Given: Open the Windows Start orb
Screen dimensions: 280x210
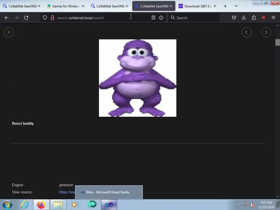Looking at the screenshot, I should pyautogui.click(x=7, y=205).
